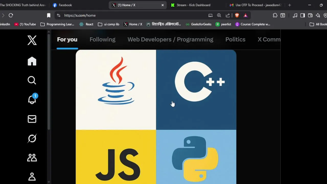Image resolution: width=327 pixels, height=184 pixels.
Task: Open Explore search in X sidebar
Action: tap(32, 80)
